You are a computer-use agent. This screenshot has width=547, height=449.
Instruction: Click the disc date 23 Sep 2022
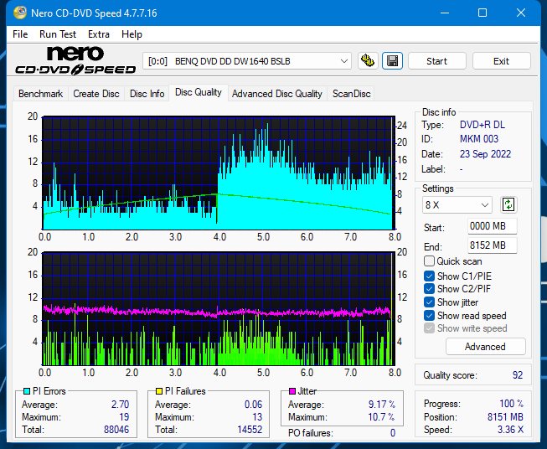[x=485, y=154]
